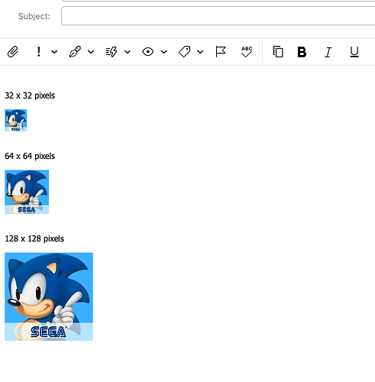Viewport: 375px width, 382px height.
Task: Click the quick template lightning icon
Action: point(112,52)
